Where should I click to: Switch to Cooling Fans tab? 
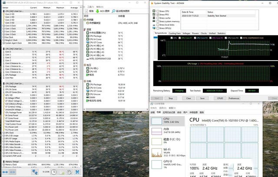[175, 33]
